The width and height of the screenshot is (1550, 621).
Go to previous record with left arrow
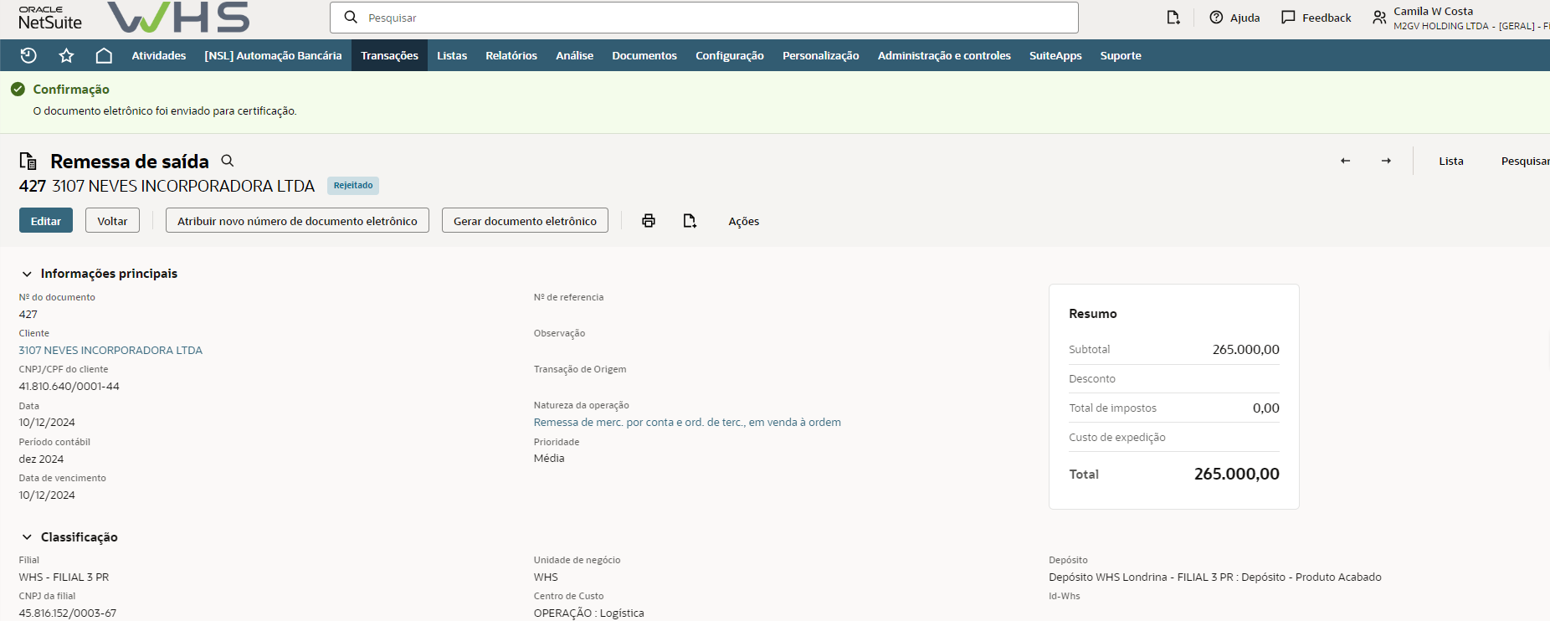click(x=1345, y=161)
